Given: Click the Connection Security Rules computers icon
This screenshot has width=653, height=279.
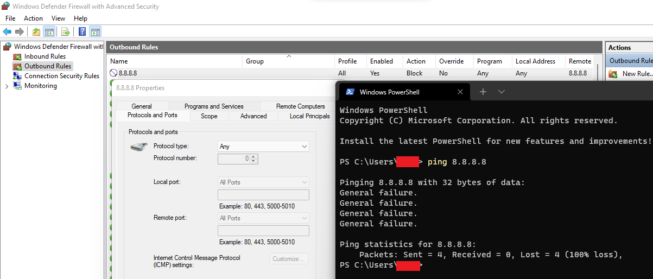Looking at the screenshot, I should pyautogui.click(x=17, y=76).
